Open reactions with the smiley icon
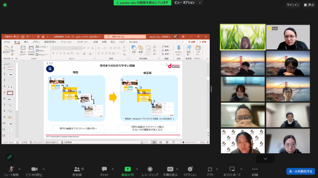 point(190,169)
